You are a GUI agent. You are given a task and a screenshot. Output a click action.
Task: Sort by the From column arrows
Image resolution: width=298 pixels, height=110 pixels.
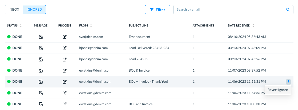pos(91,25)
